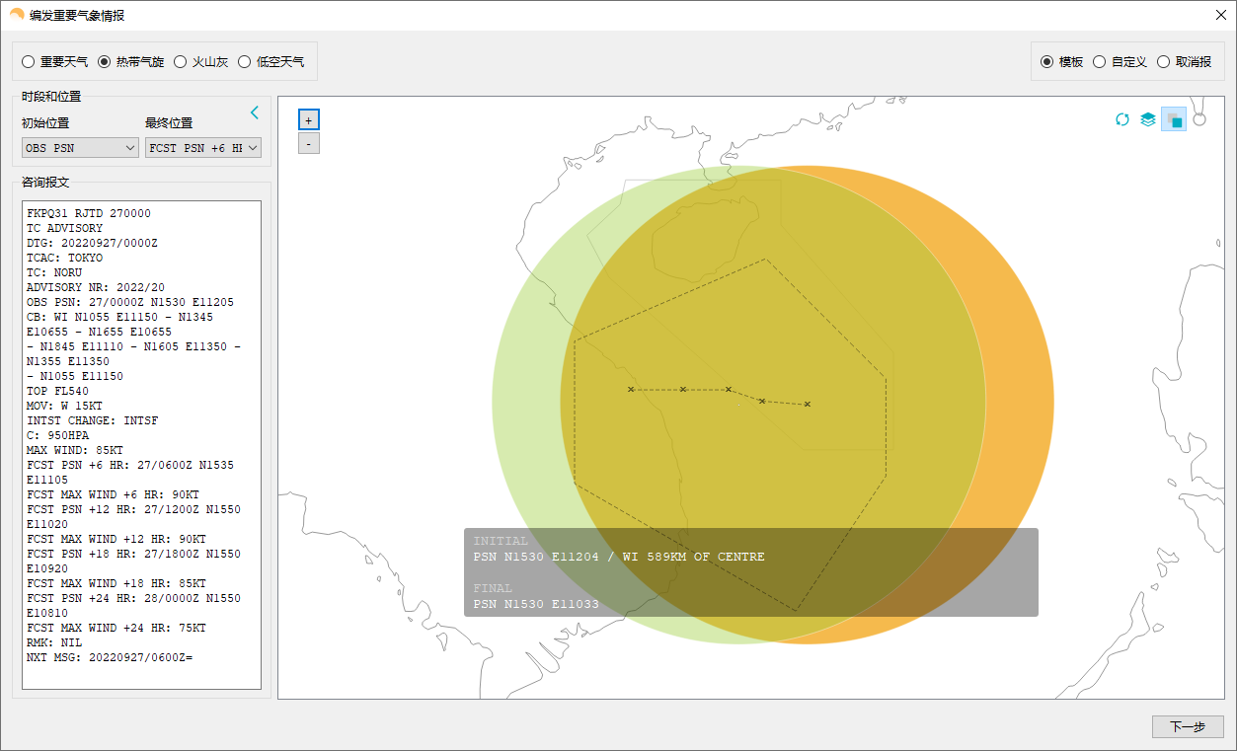Viewport: 1237px width, 751px height.
Task: Zoom in the map with plus button
Action: [309, 119]
